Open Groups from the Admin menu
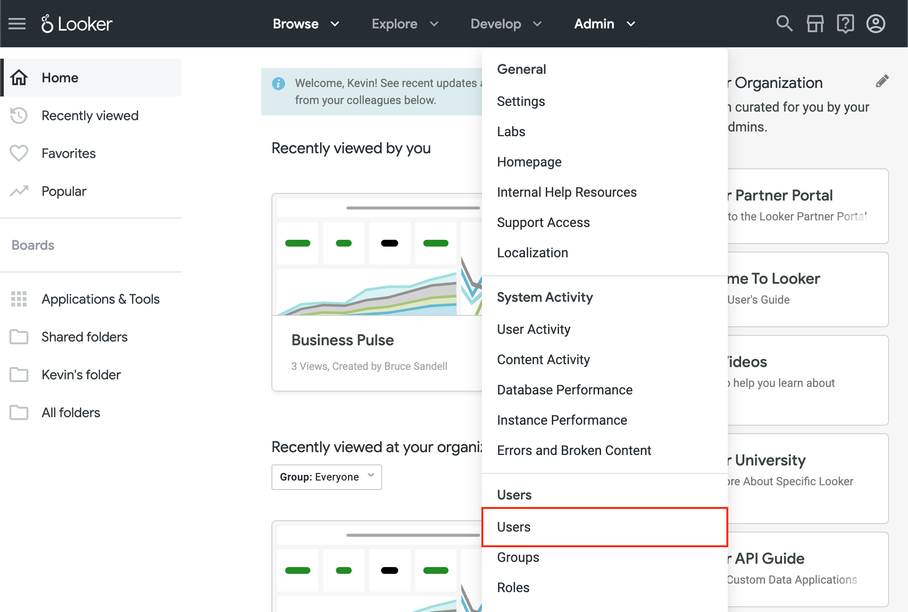Screen dimensions: 908x612 518,557
